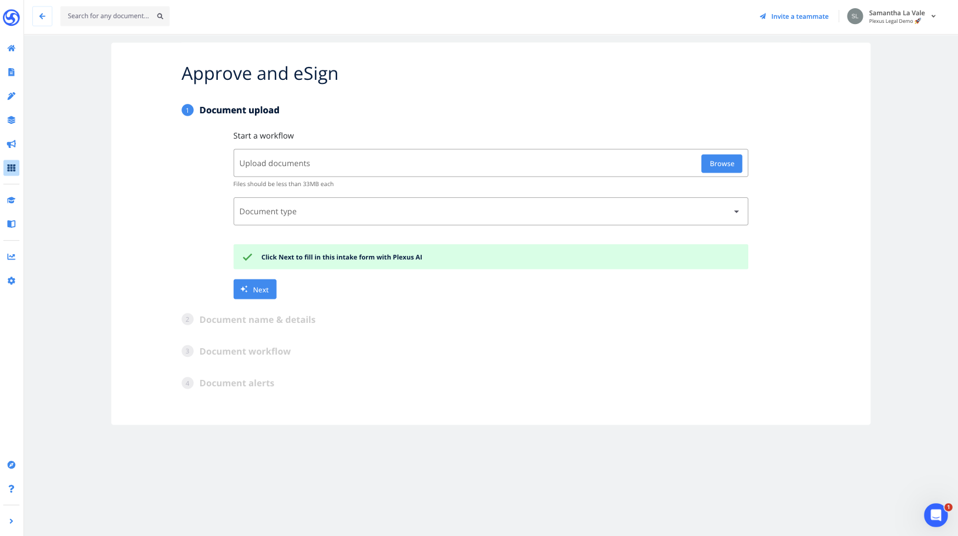958x536 pixels.
Task: Click the 'Approve and eSign' heading
Action: 260,74
